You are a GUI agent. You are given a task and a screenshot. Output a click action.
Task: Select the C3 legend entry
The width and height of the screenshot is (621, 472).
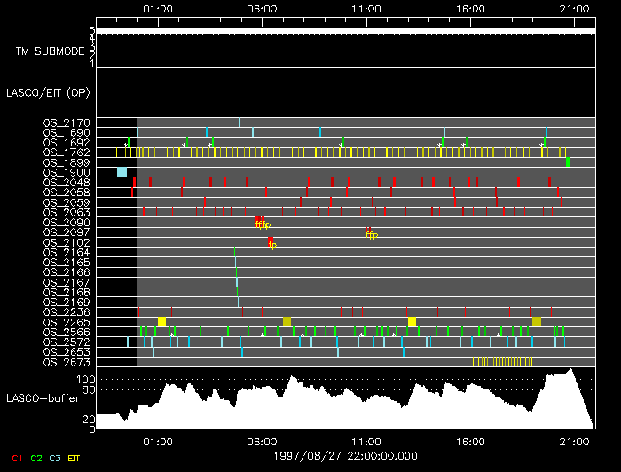56,457
